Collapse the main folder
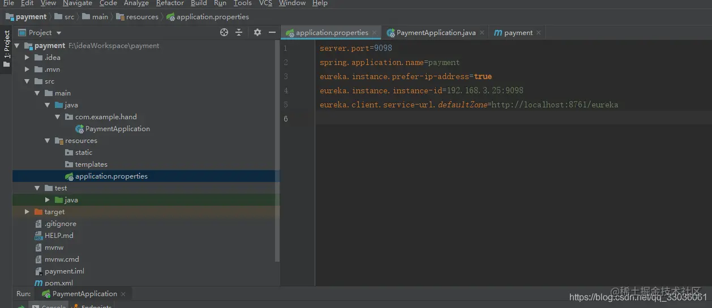This screenshot has height=308, width=712. click(x=37, y=93)
